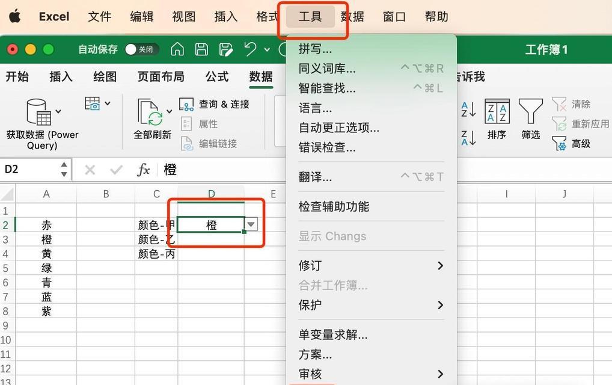Open the 编辑 menu

[142, 16]
